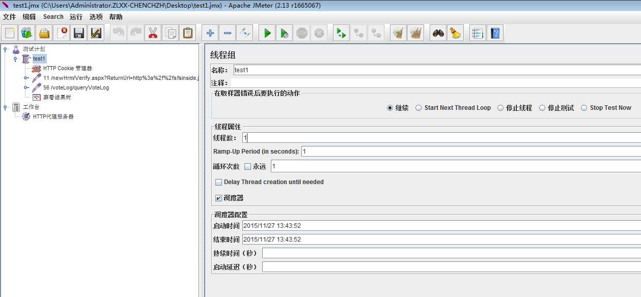The height and width of the screenshot is (297, 641).
Task: Click the Clear All results icon
Action: point(416,34)
